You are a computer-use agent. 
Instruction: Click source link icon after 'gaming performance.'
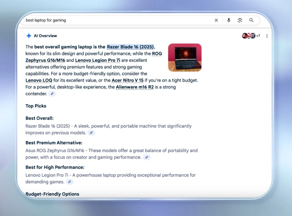pos(147,157)
